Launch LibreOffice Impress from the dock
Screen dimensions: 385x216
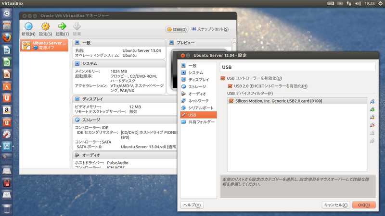pos(7,74)
